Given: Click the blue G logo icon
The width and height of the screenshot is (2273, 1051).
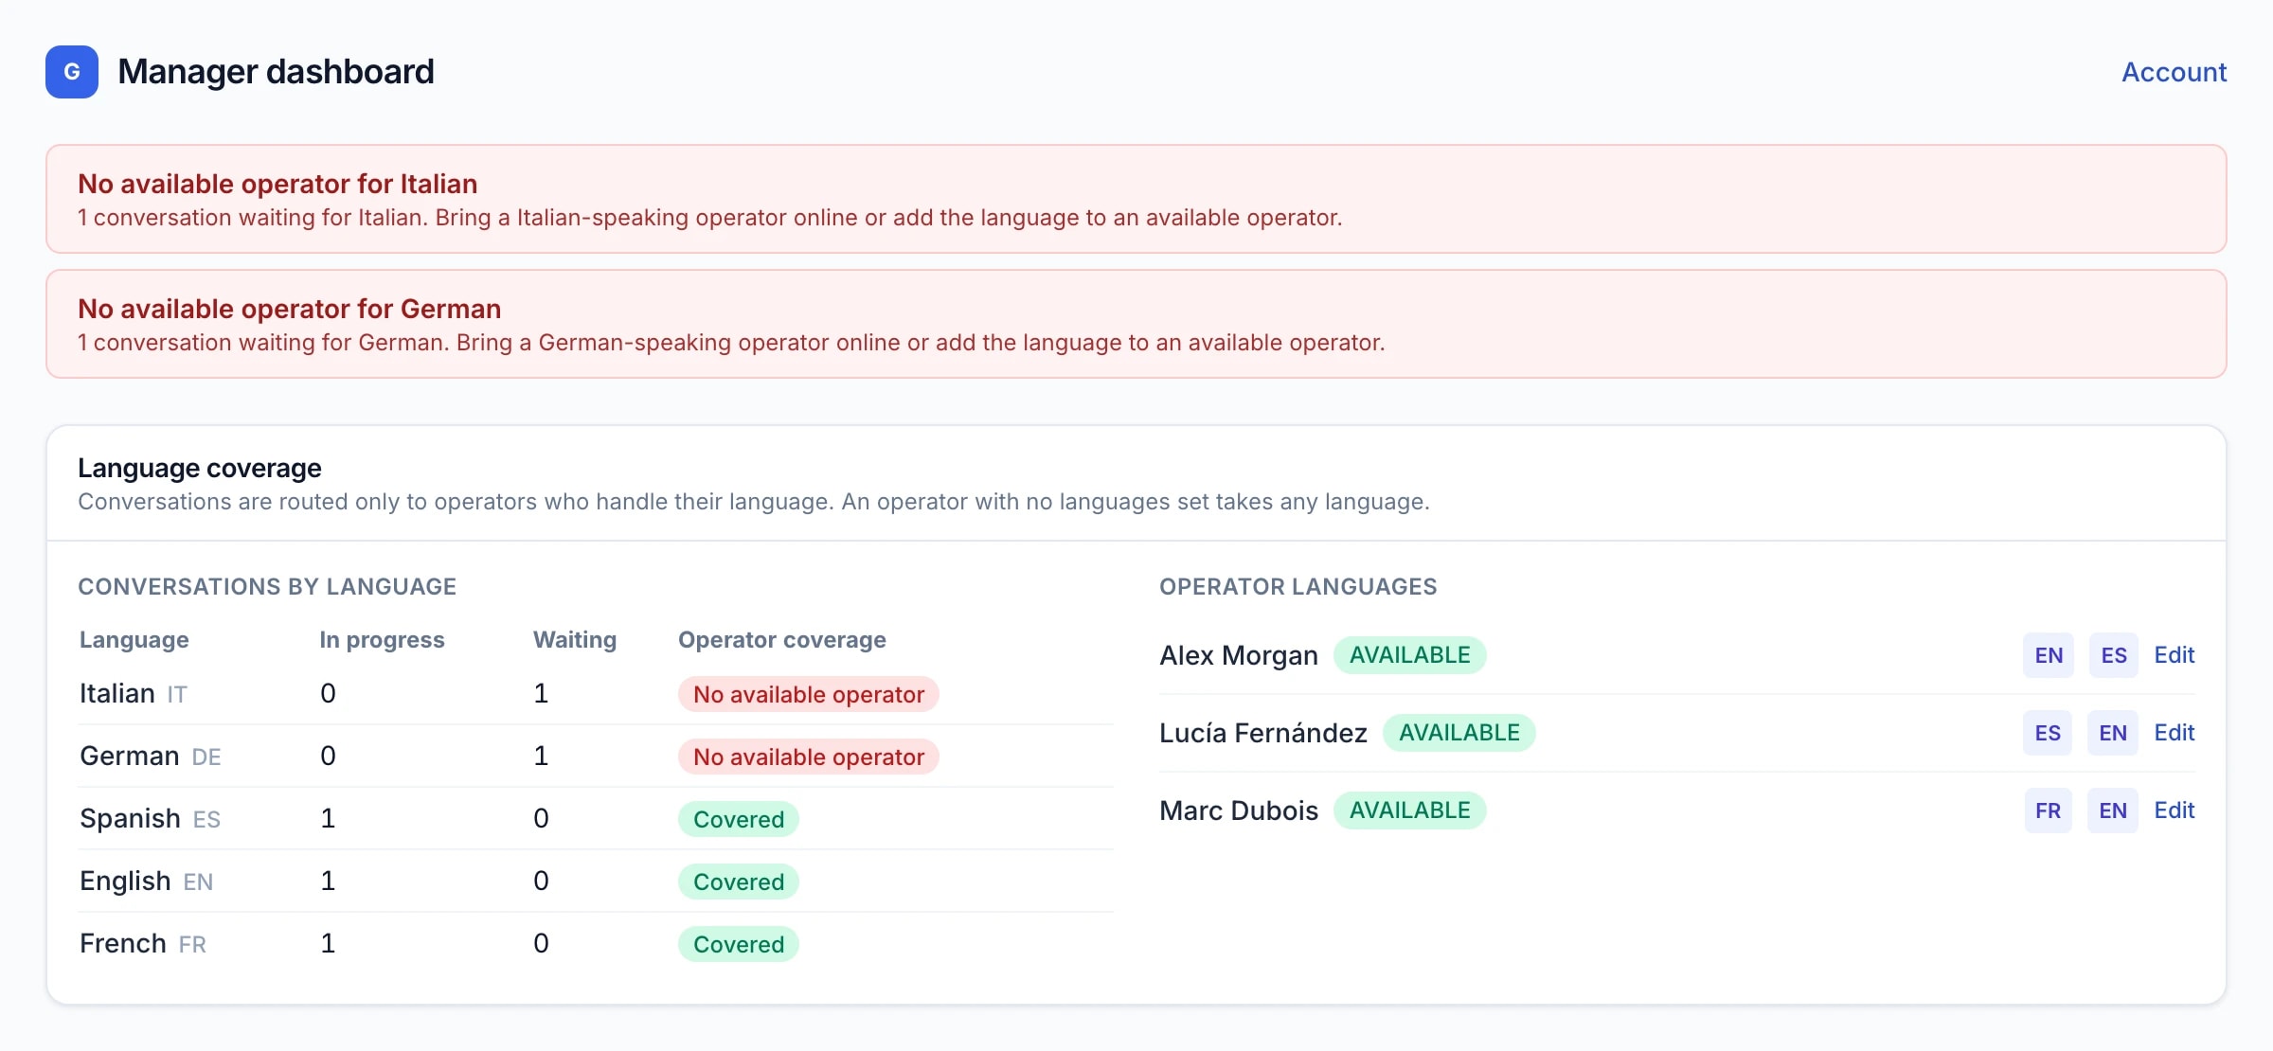Looking at the screenshot, I should point(72,72).
